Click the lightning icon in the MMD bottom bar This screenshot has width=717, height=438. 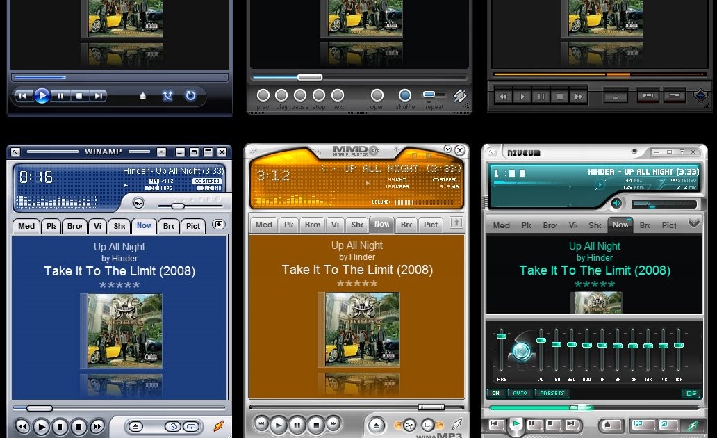[x=457, y=424]
